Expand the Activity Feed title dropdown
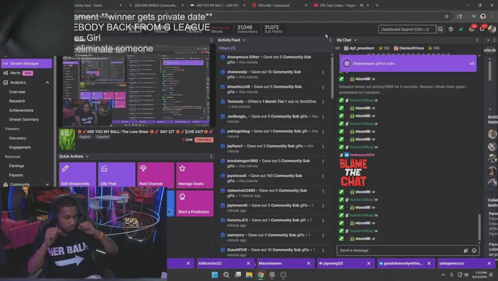This screenshot has height=281, width=498. tap(244, 40)
